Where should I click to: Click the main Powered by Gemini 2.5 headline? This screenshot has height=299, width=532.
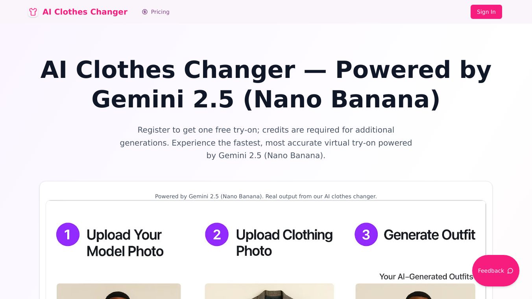click(266, 84)
